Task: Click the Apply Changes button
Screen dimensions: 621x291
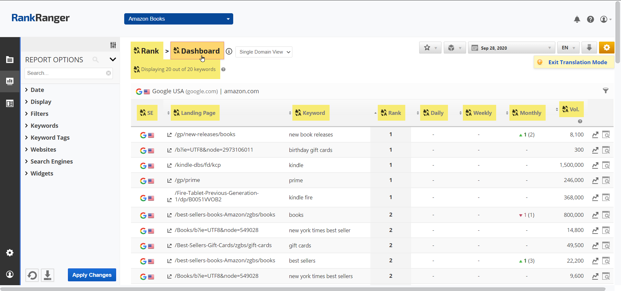Action: [92, 275]
